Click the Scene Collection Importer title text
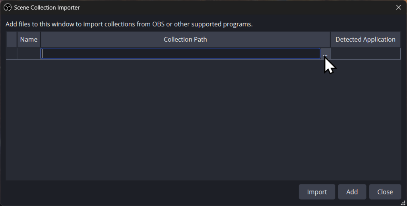The height and width of the screenshot is (206, 407). 47,8
